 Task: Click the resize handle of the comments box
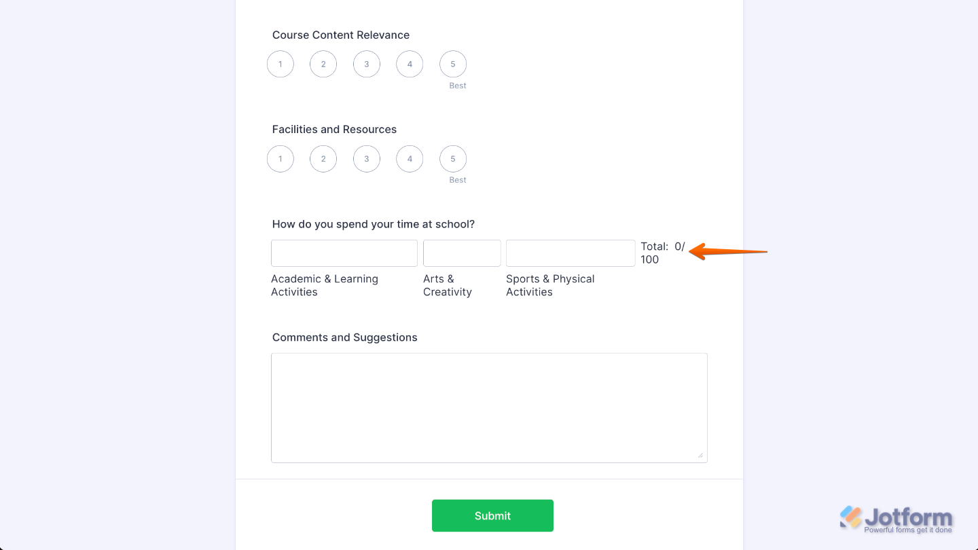702,456
